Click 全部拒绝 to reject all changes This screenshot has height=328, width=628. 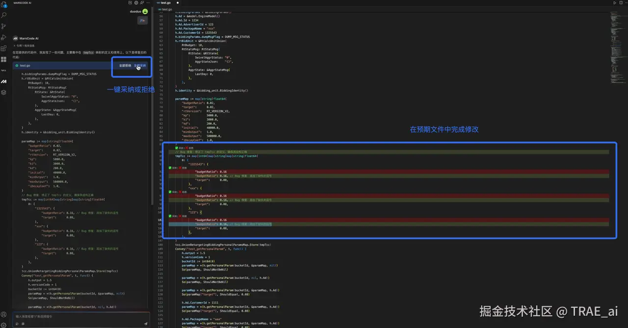tap(125, 65)
